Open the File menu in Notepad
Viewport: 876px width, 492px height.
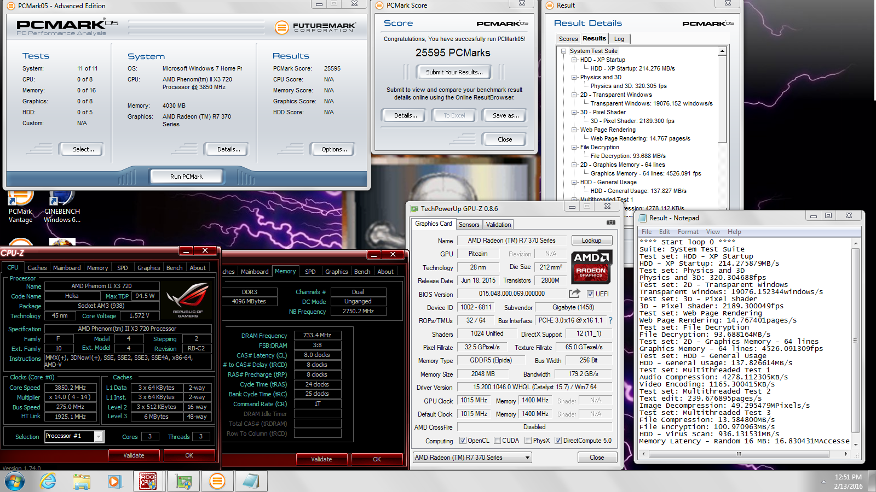pyautogui.click(x=647, y=232)
